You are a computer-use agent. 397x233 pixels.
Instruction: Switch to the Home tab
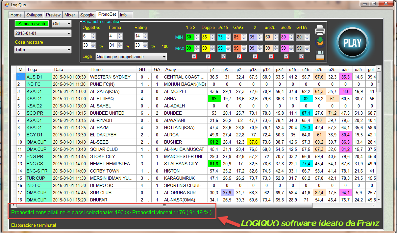pyautogui.click(x=16, y=15)
